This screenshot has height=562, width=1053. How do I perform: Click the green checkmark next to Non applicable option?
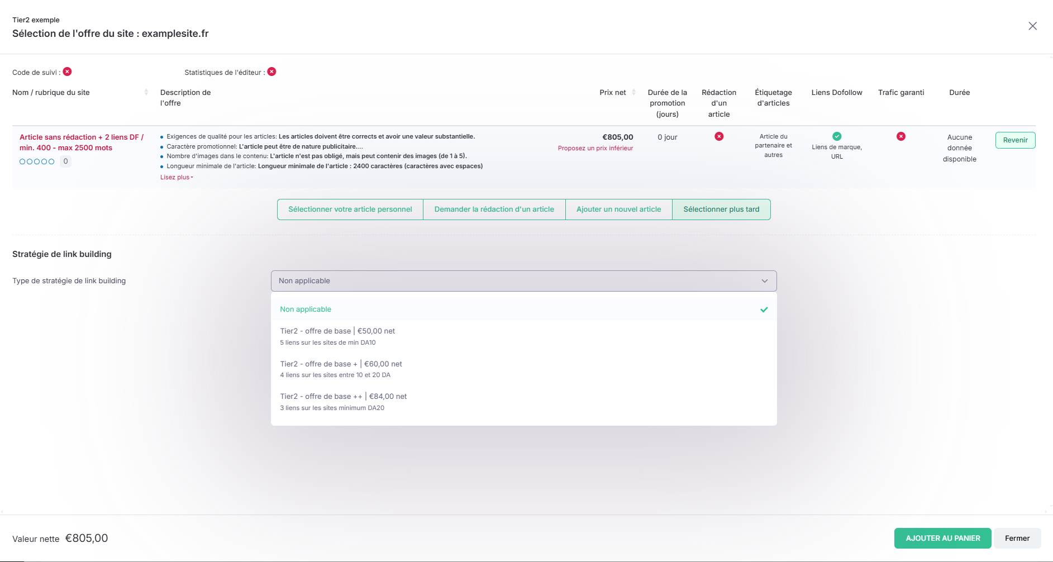pos(764,309)
